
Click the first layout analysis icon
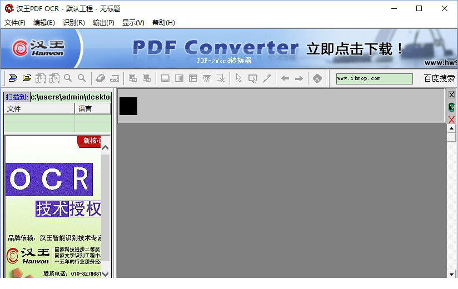point(133,78)
